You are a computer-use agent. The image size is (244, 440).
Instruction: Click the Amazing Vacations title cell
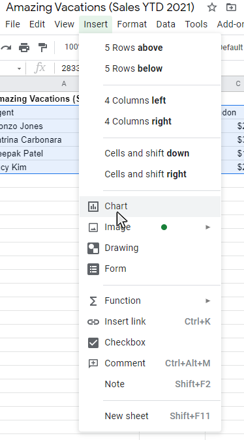point(39,99)
